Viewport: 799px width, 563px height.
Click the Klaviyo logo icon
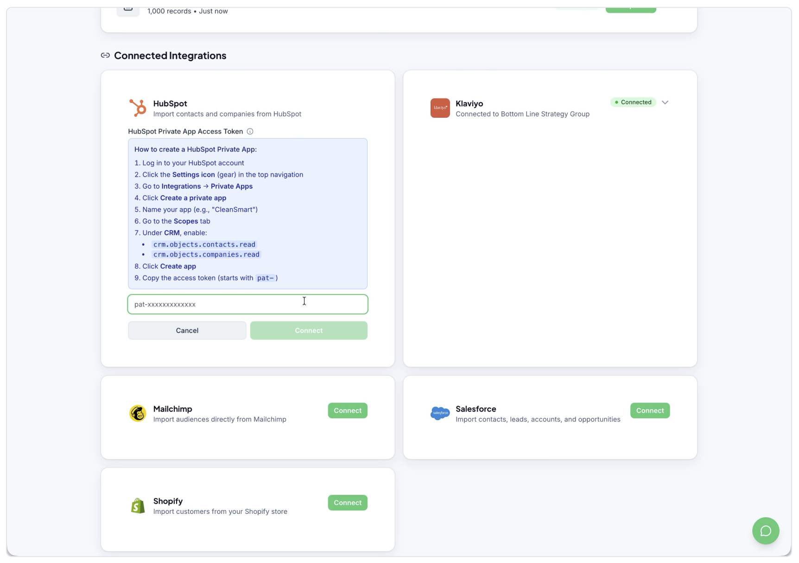(x=440, y=108)
